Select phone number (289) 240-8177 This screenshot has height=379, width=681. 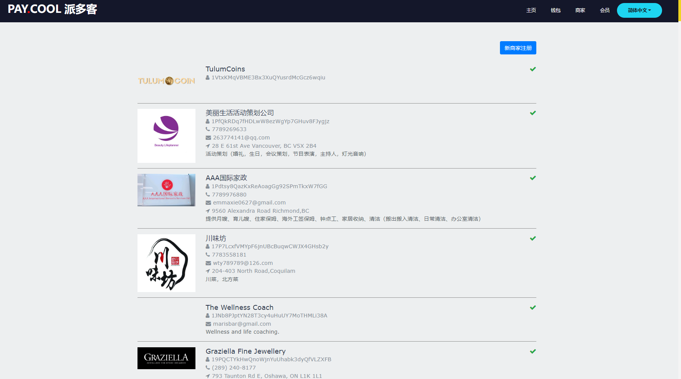234,368
